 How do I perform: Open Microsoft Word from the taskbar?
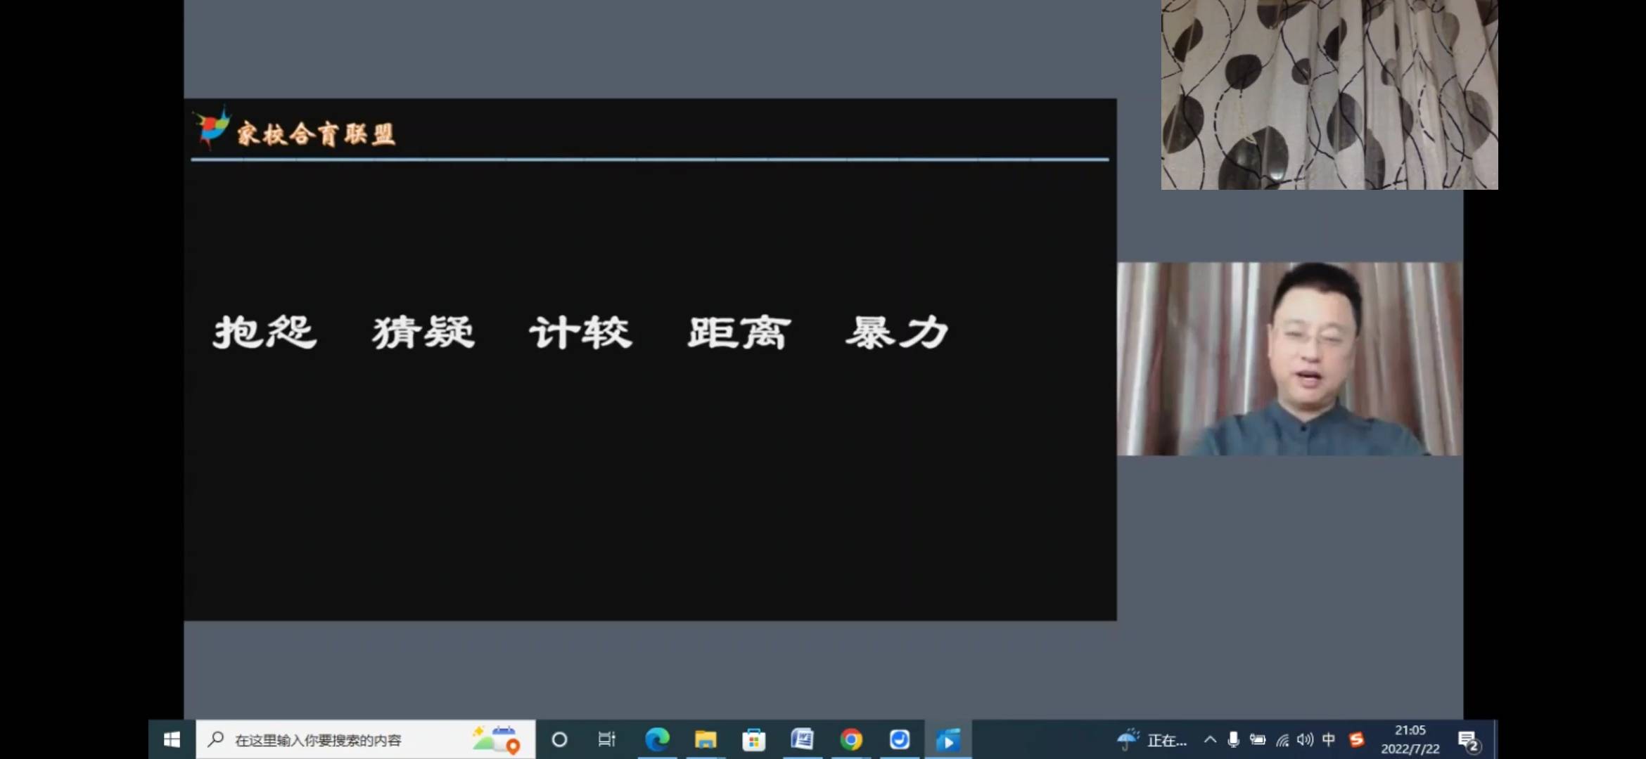[x=803, y=739]
